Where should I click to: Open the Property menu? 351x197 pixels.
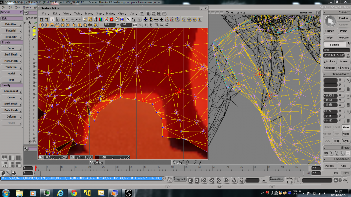11,37
